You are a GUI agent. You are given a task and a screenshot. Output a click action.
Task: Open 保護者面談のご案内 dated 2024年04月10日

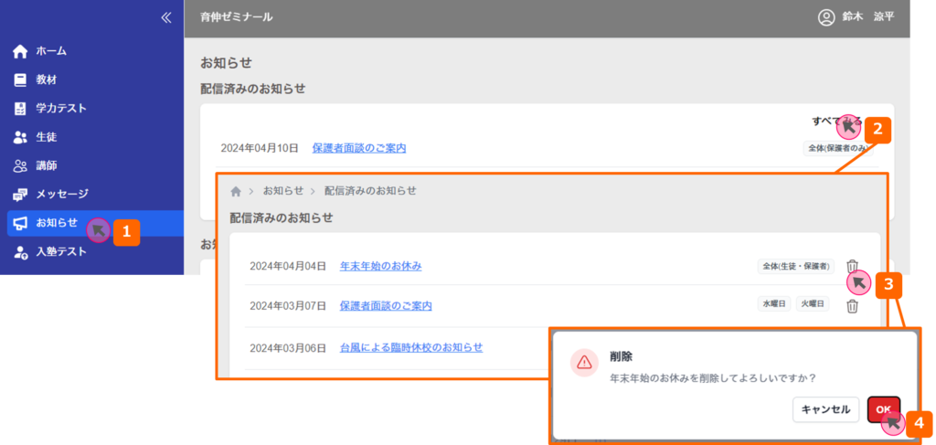[358, 148]
